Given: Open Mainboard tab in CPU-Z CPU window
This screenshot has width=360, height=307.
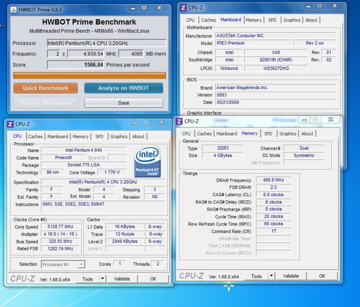Looking at the screenshot, I should (58, 136).
